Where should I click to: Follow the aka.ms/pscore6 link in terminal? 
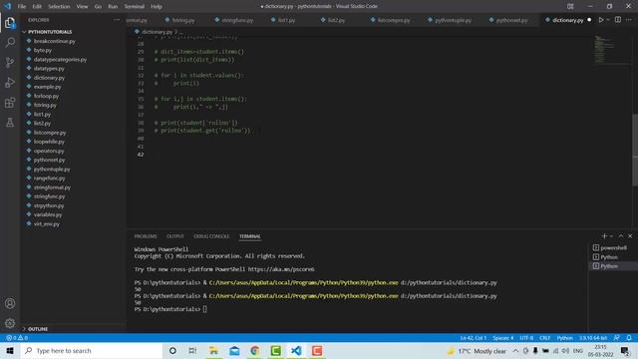pyautogui.click(x=281, y=269)
